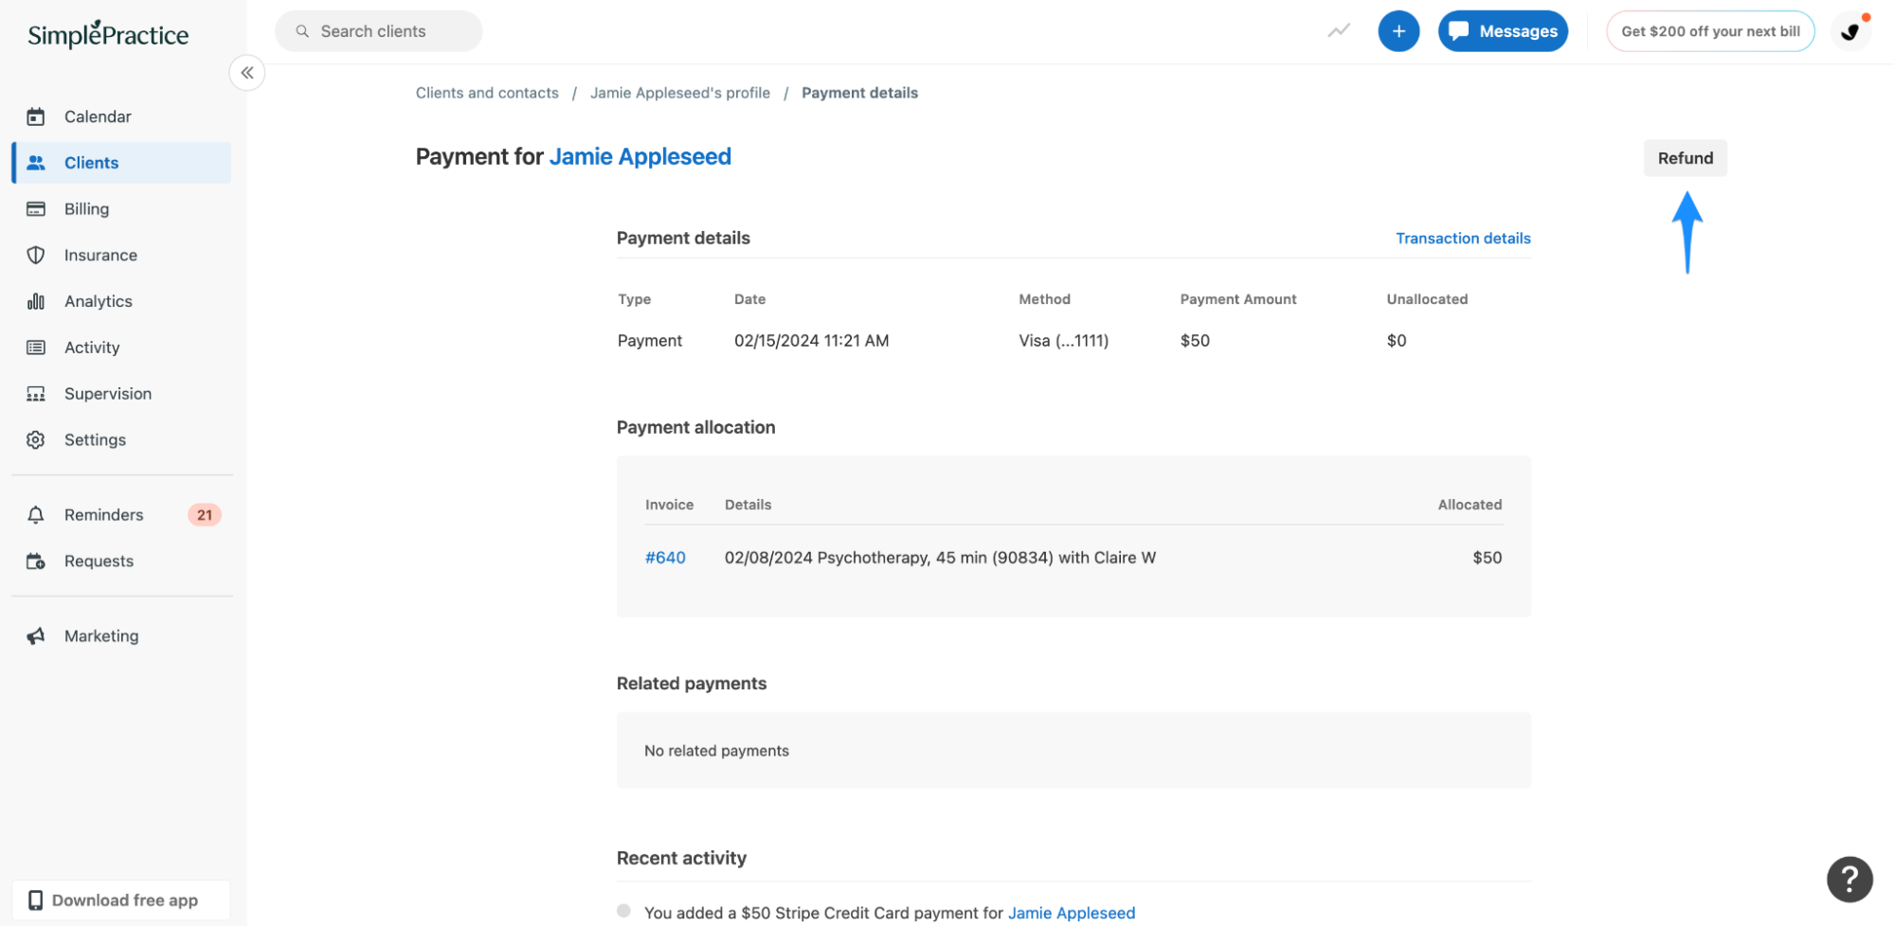Check Reminders using the bell icon

point(35,514)
